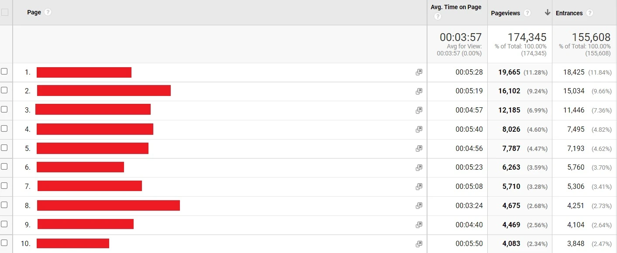Open row 8 page in new window icon
The height and width of the screenshot is (253, 617).
pyautogui.click(x=419, y=205)
